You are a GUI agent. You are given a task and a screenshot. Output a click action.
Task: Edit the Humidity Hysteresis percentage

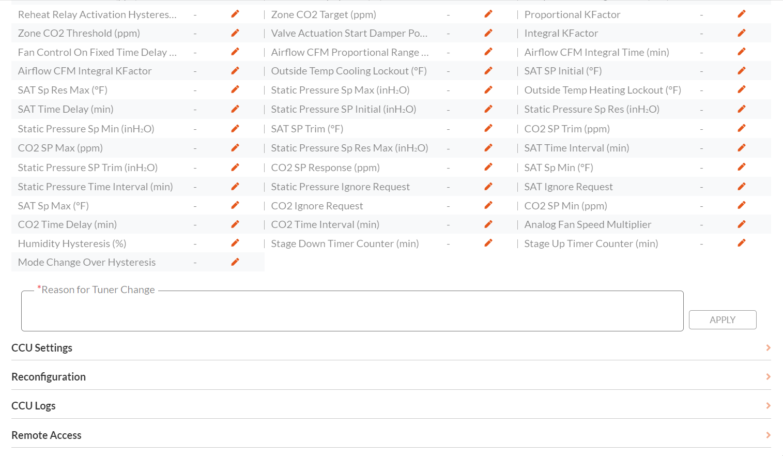235,242
